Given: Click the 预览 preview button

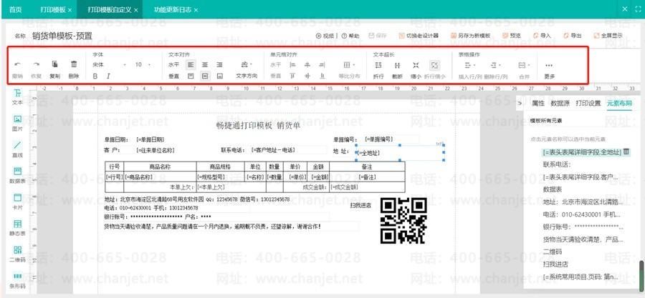Looking at the screenshot, I should (512, 36).
